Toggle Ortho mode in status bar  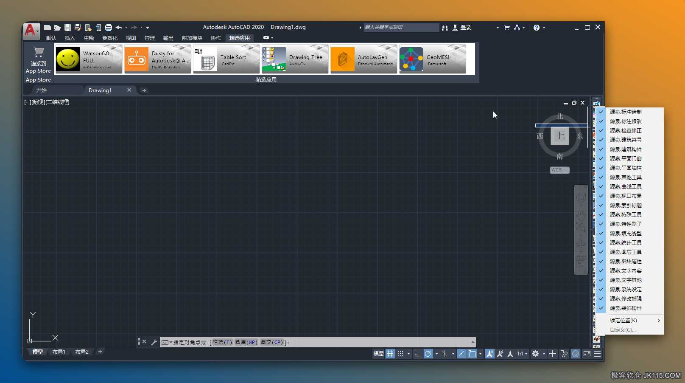click(418, 354)
